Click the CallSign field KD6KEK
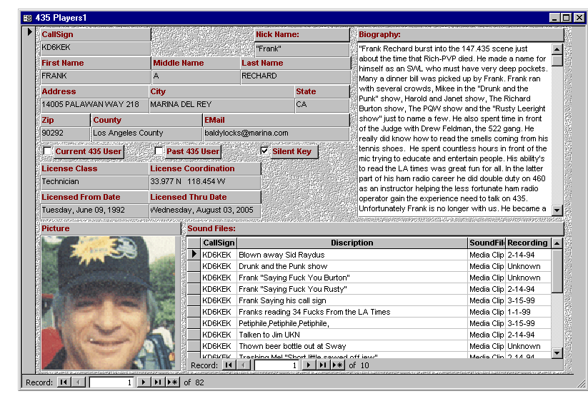This screenshot has height=401, width=588. click(95, 48)
